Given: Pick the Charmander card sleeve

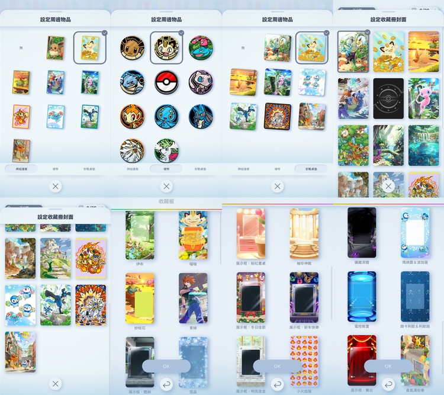Looking at the screenshot, I should pos(21,150).
